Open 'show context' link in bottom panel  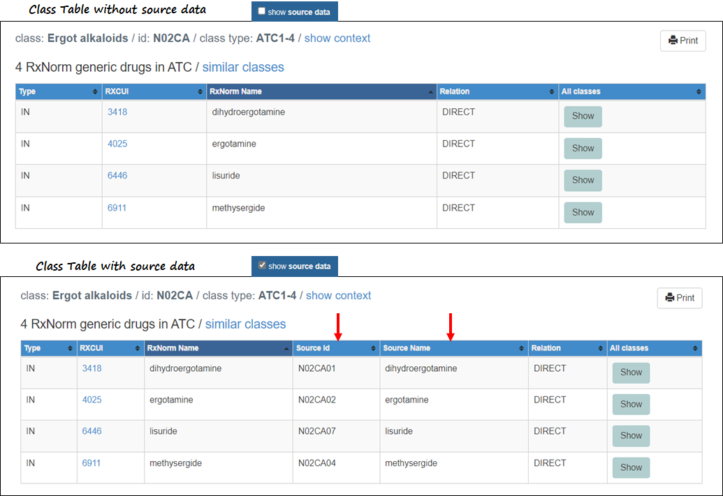[338, 296]
